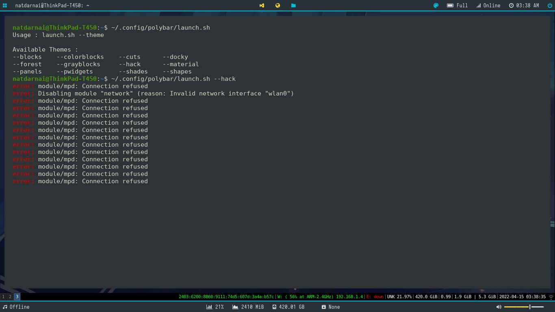The width and height of the screenshot is (555, 312).
Task: Open the web browser globe icon
Action: pyautogui.click(x=277, y=5)
